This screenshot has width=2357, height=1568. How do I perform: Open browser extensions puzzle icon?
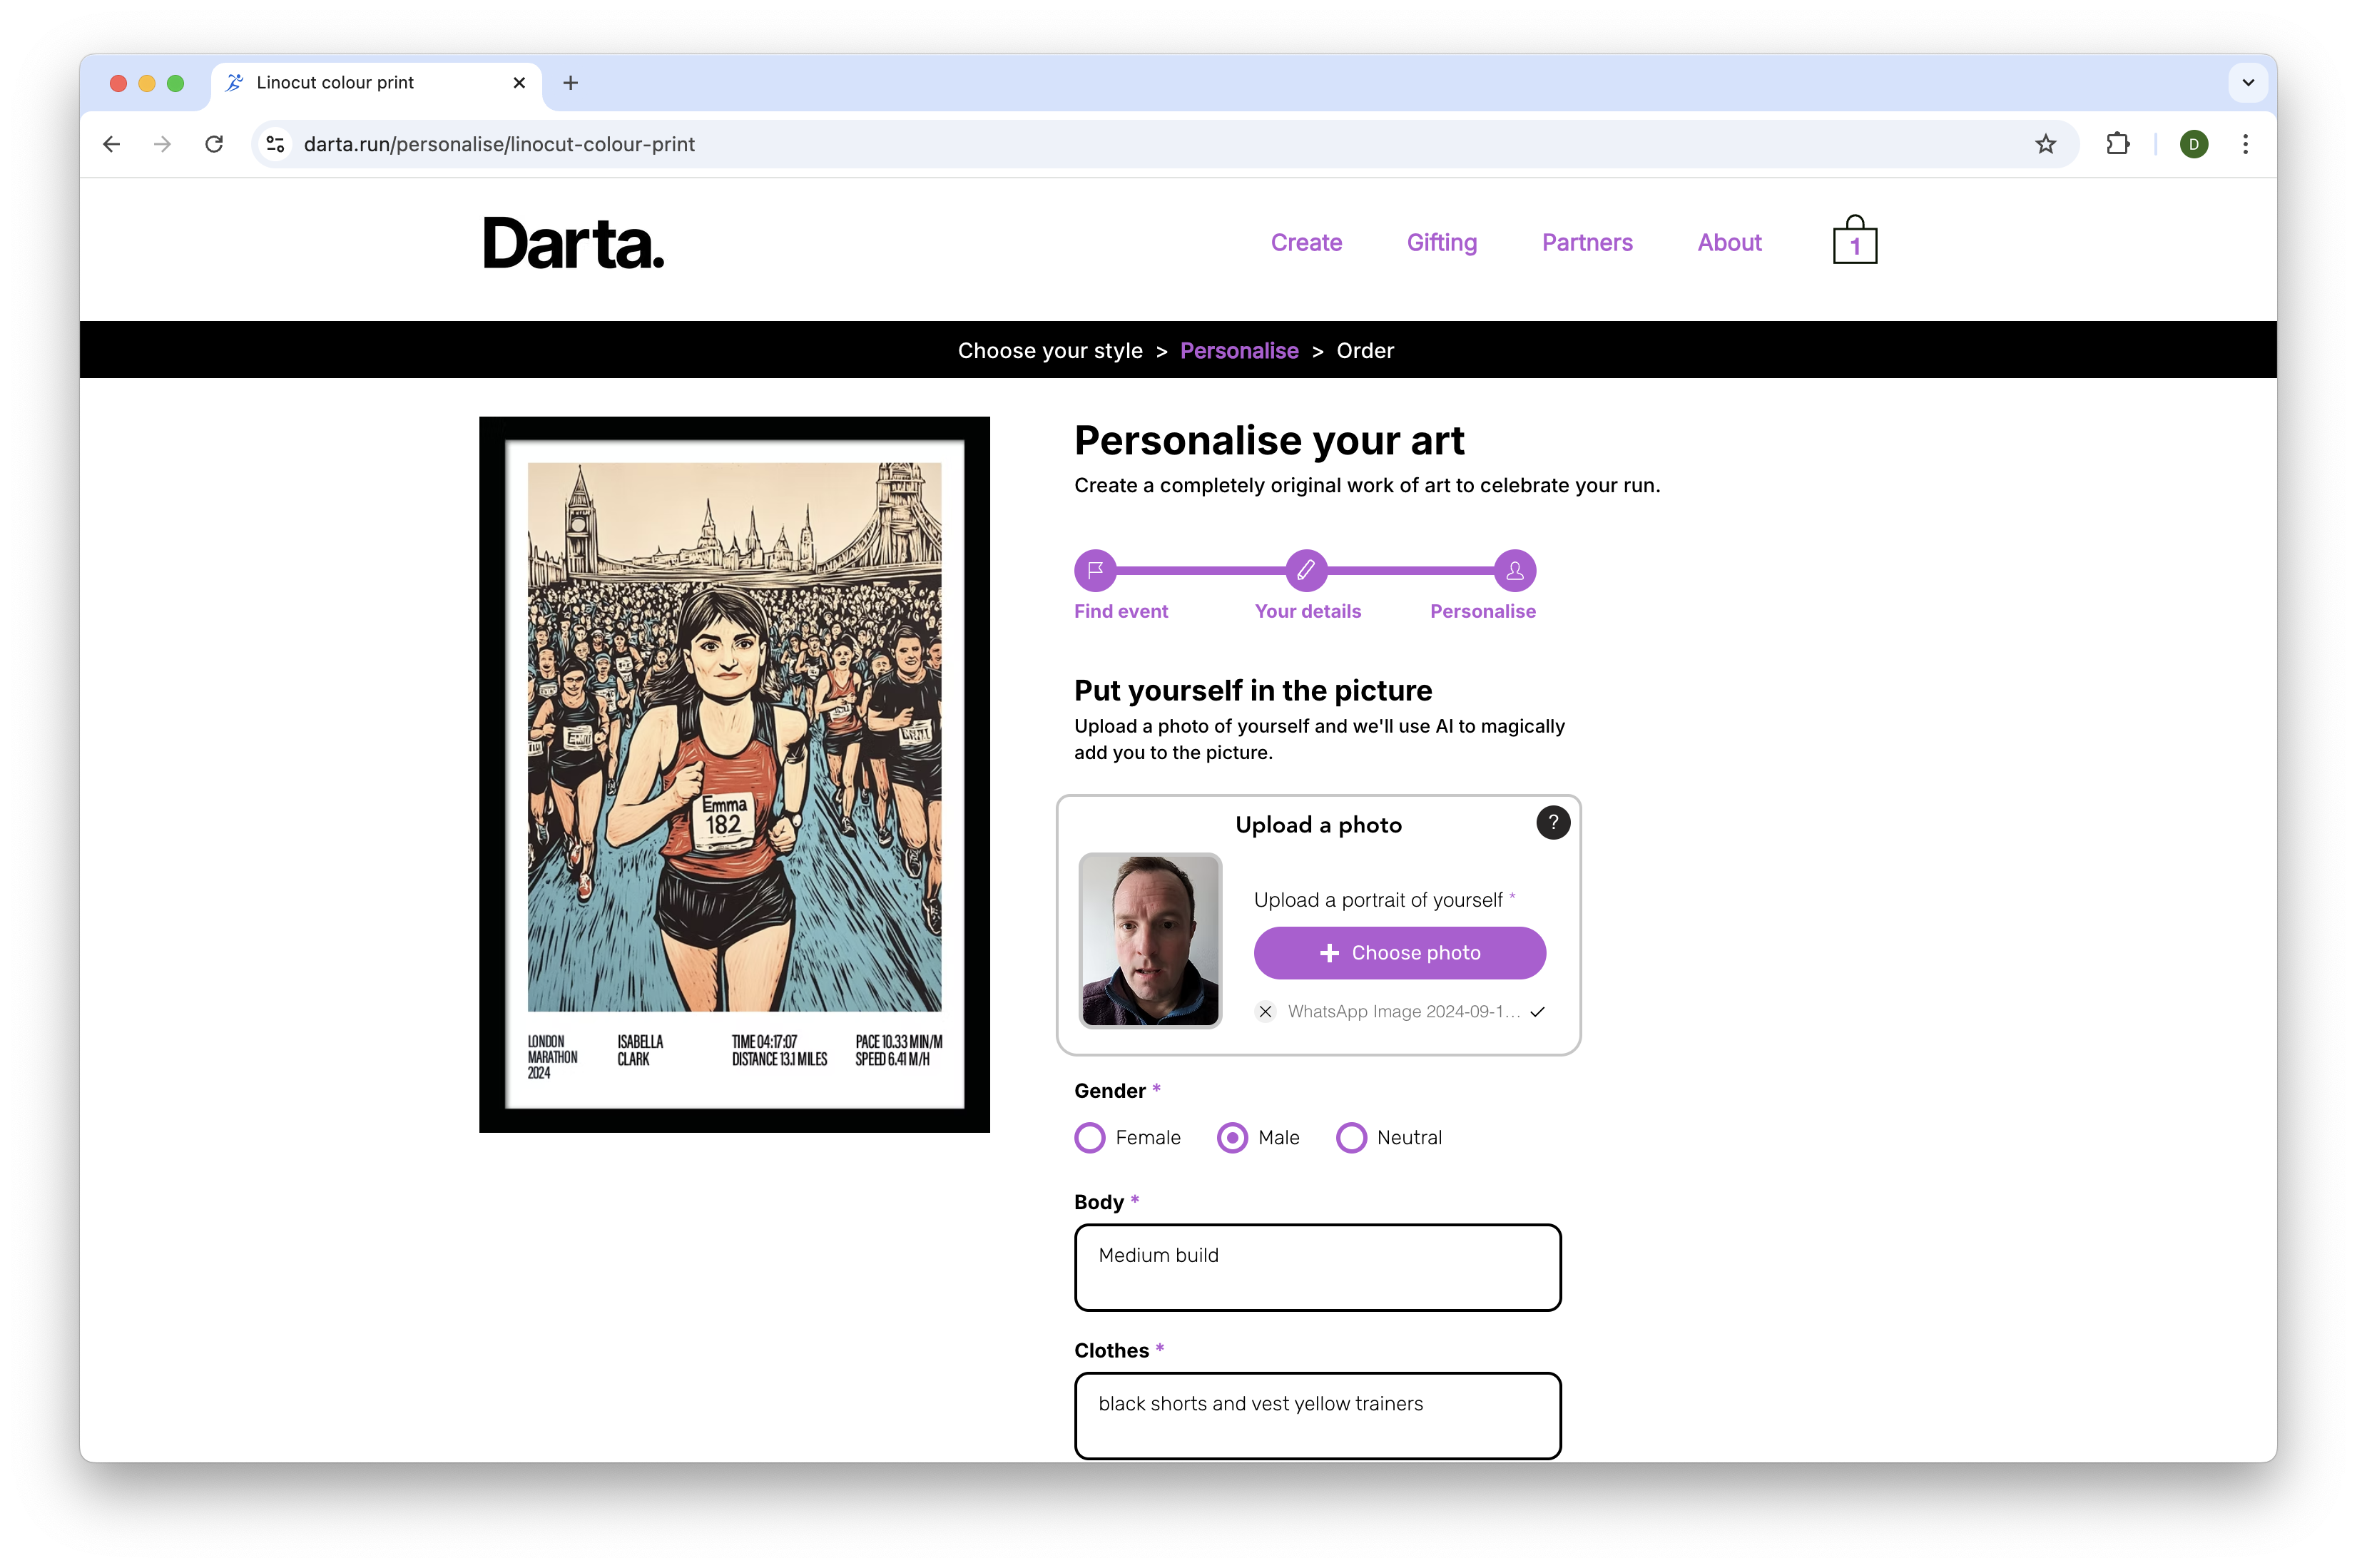pos(2118,144)
